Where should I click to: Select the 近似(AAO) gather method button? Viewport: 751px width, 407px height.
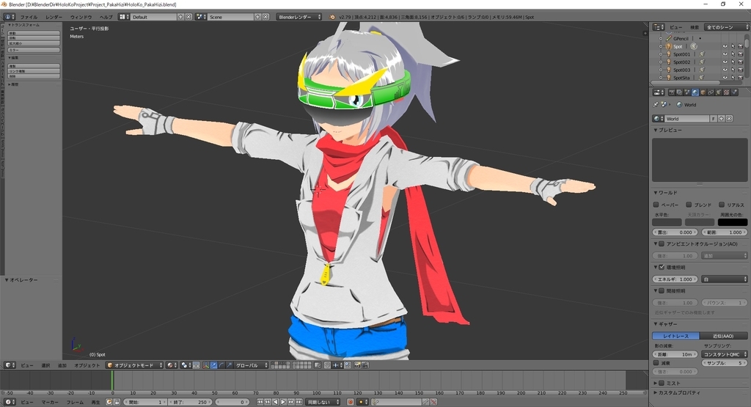tap(723, 336)
